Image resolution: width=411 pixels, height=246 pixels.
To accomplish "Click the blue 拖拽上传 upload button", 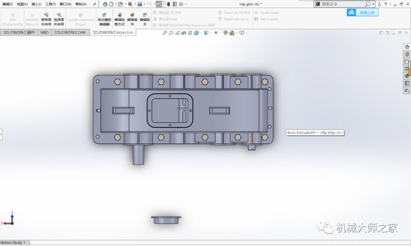I will [363, 12].
